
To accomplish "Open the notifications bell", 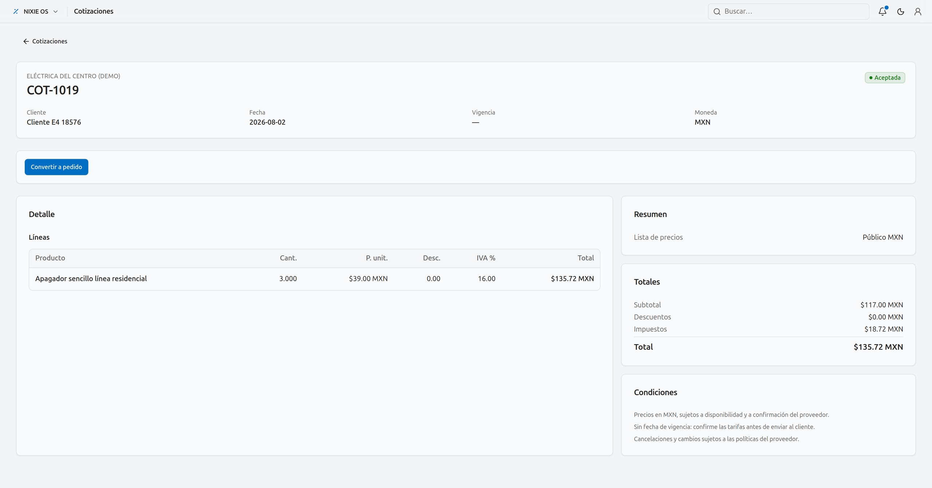I will (x=882, y=11).
